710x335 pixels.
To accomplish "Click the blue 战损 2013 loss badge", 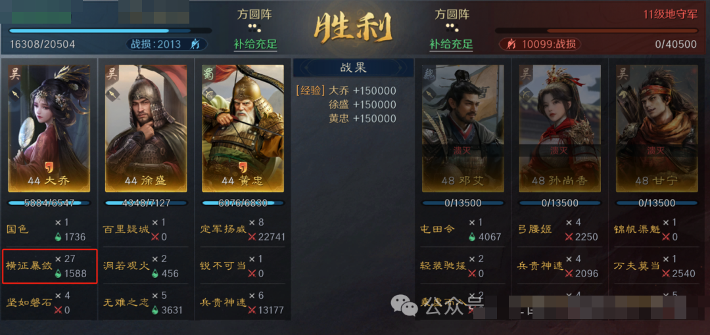I will 166,44.
